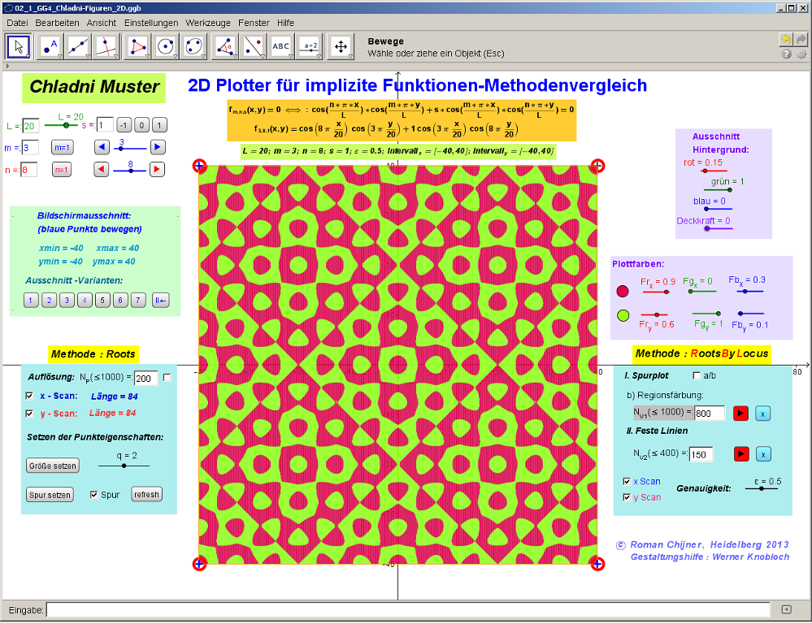Click the Genauigkeit ε slider
Screen dimensions: 812x624
coord(761,488)
